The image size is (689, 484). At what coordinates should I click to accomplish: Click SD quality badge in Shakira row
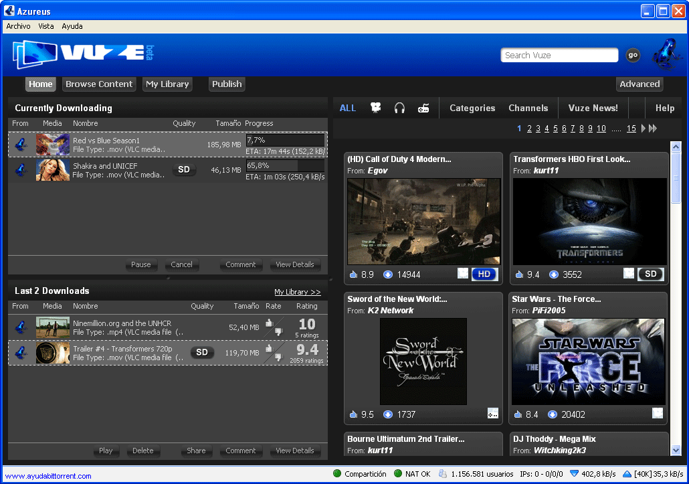[184, 169]
